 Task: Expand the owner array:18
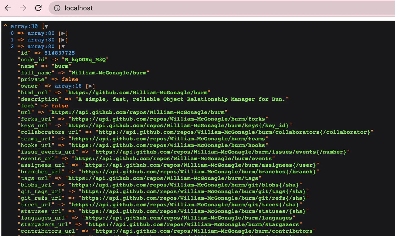point(90,86)
